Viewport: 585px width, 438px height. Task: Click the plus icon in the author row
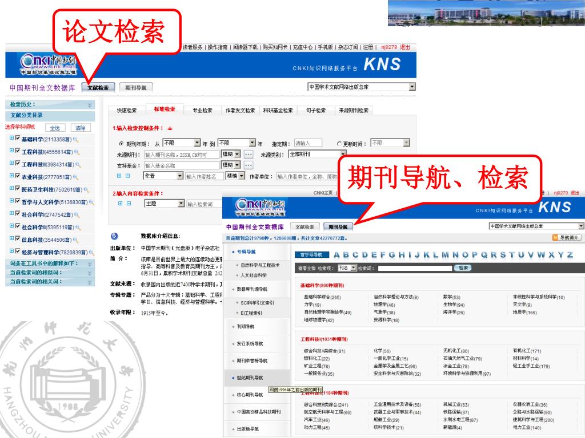(x=119, y=176)
